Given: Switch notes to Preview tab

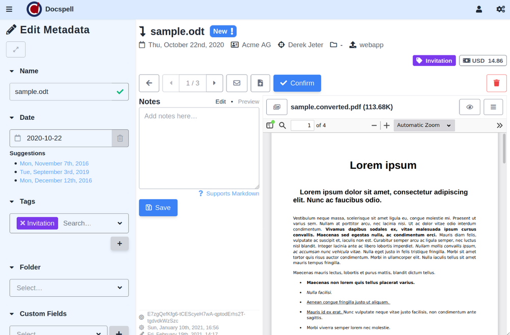Looking at the screenshot, I should pyautogui.click(x=248, y=101).
